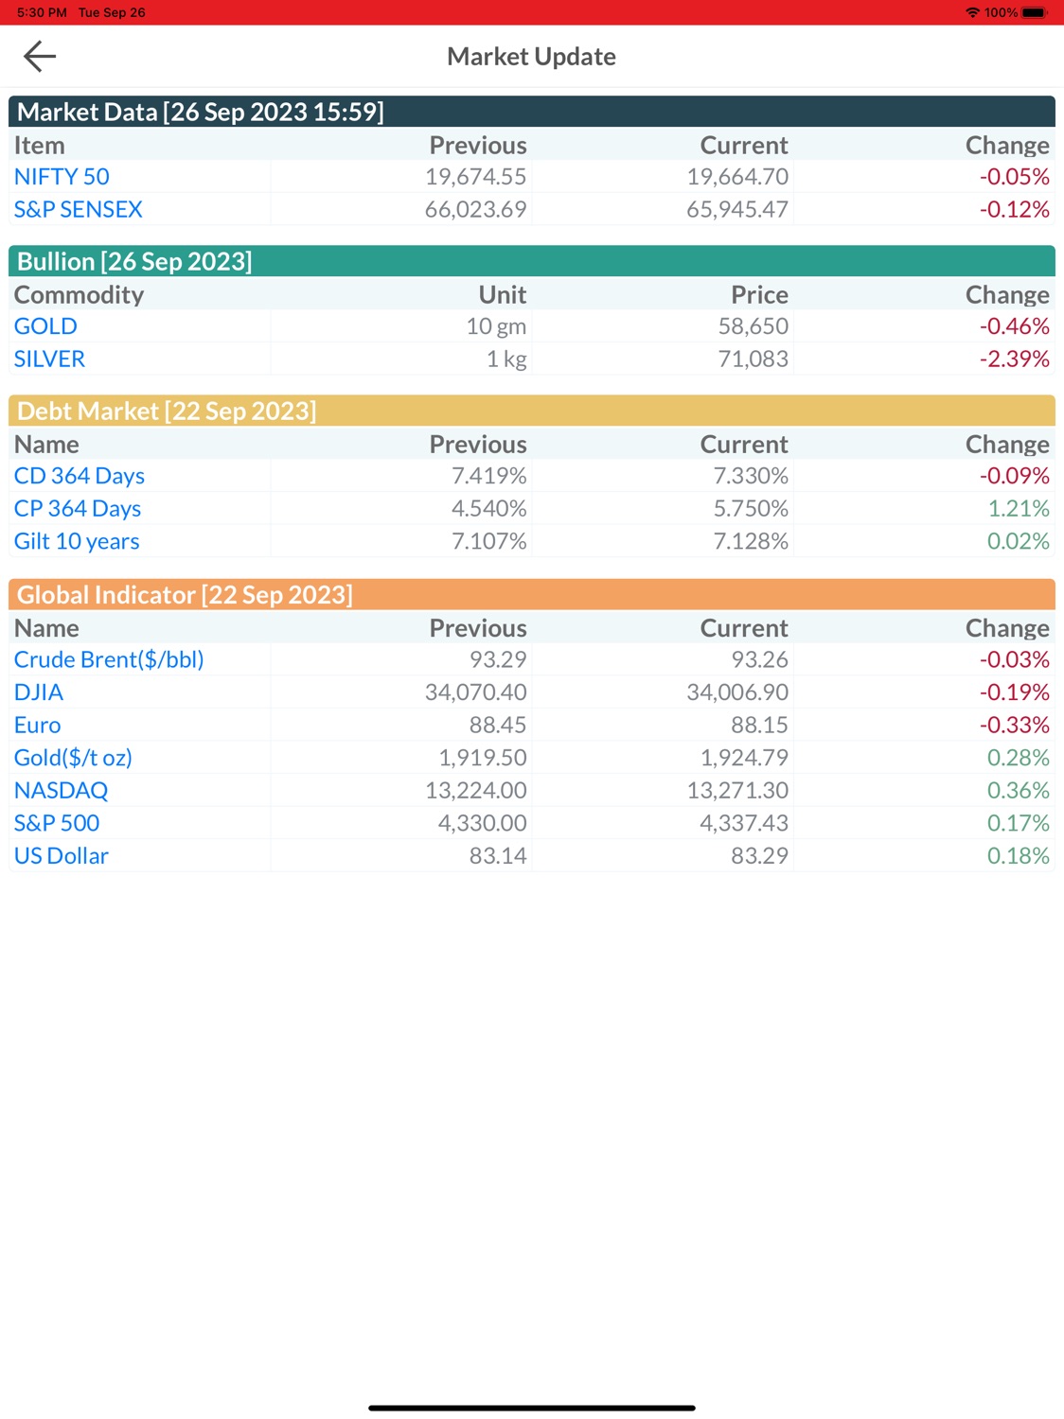Select the GOLD commodity link
The height and width of the screenshot is (1419, 1064).
point(45,326)
